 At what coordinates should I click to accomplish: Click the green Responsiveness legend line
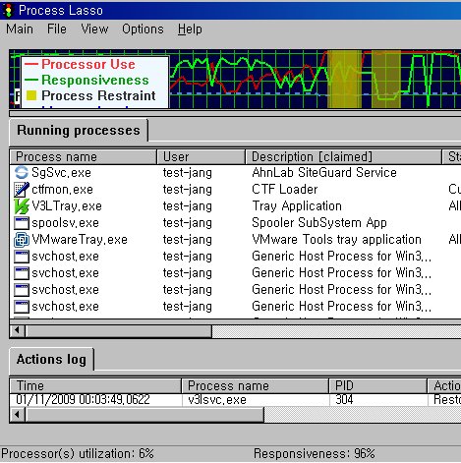pyautogui.click(x=31, y=80)
